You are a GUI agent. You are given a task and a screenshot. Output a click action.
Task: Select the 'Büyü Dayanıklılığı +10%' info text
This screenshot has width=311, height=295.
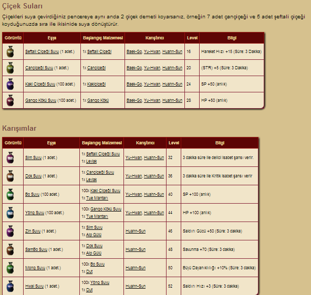click(205, 268)
